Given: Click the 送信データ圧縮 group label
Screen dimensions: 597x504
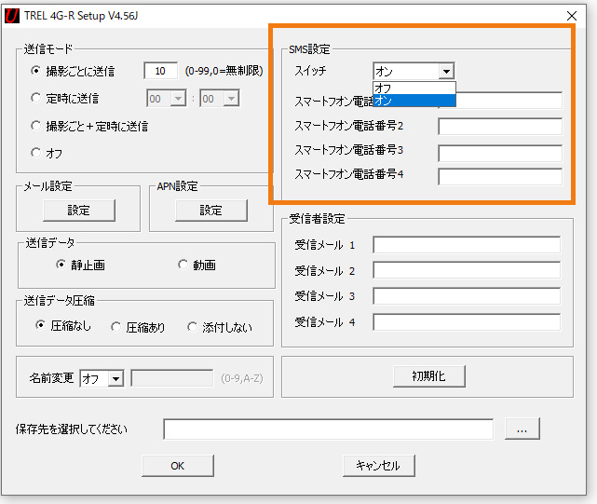Looking at the screenshot, I should [59, 301].
